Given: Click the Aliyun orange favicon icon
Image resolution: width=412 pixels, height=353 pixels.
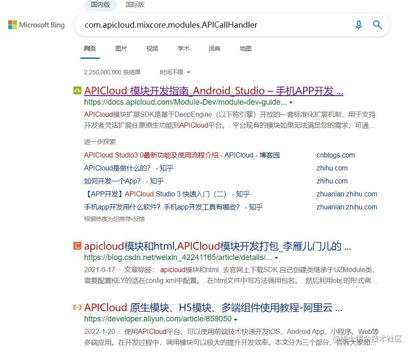Looking at the screenshot, I should pyautogui.click(x=77, y=307).
